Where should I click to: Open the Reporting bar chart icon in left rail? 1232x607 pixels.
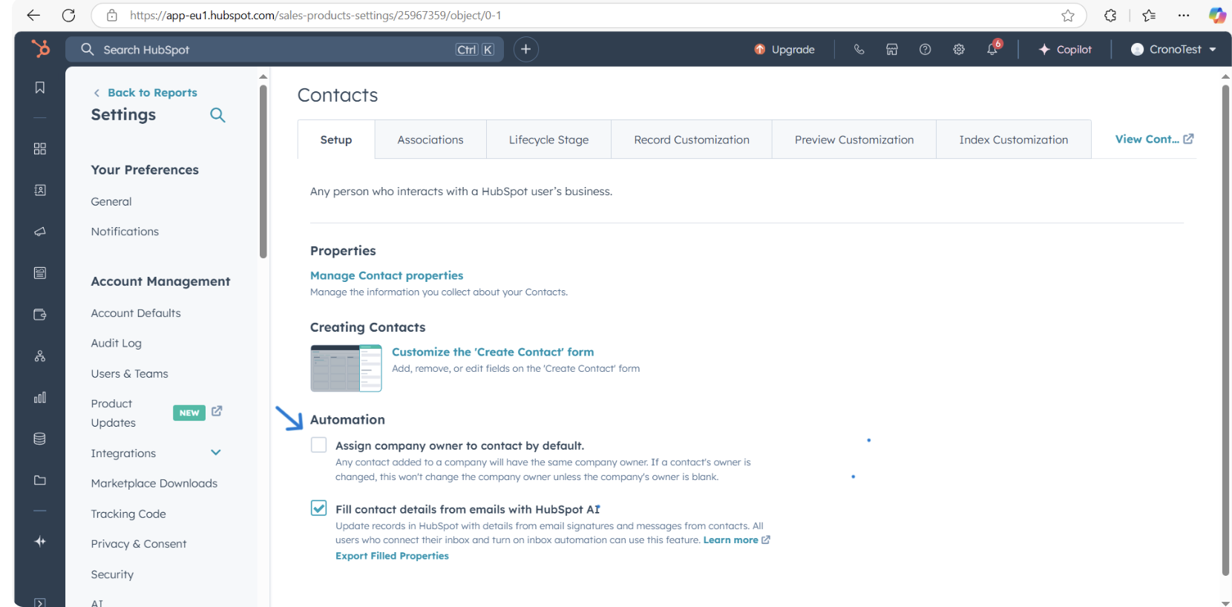(40, 398)
